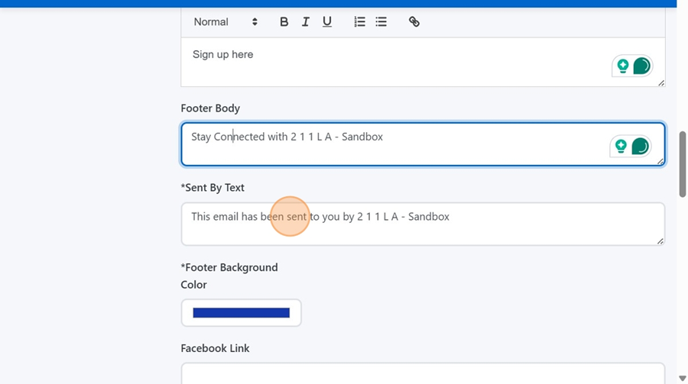Click the Sent By Text resize handle
Viewport: 688px width, 384px height.
coord(660,241)
